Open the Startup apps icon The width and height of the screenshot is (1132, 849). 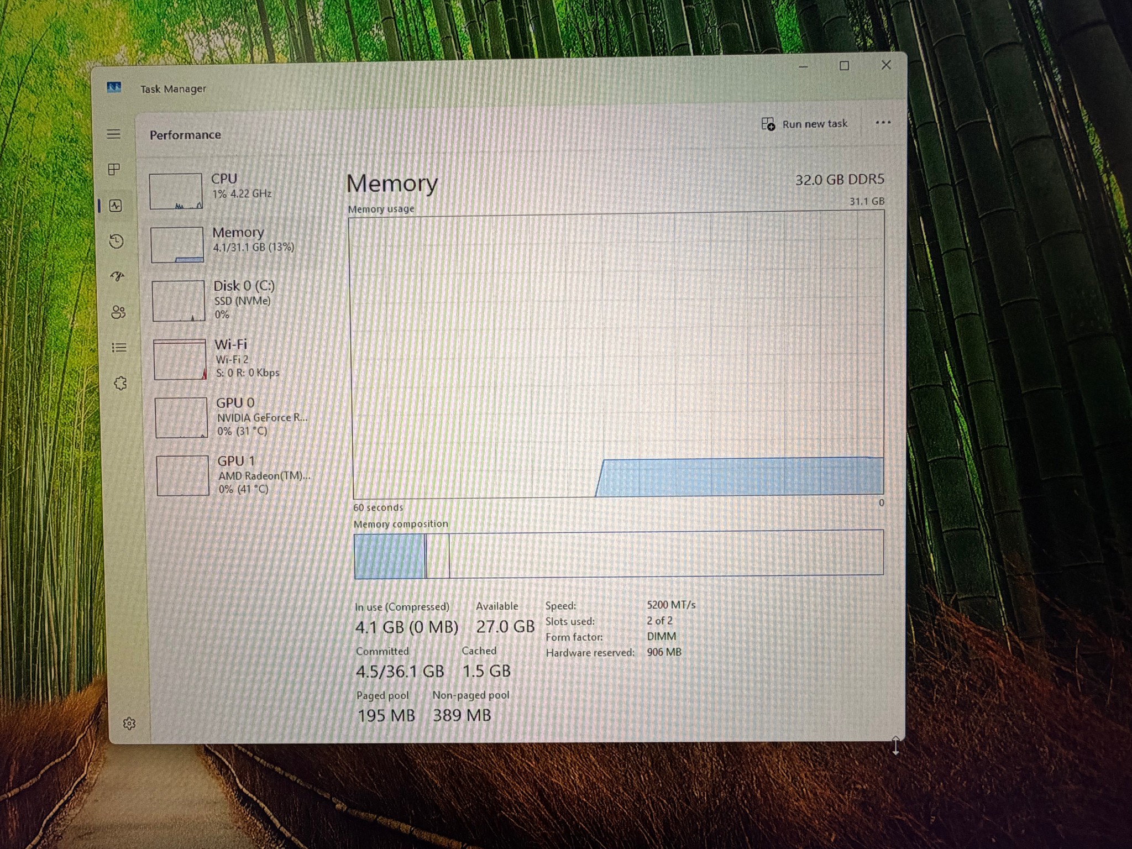[117, 276]
